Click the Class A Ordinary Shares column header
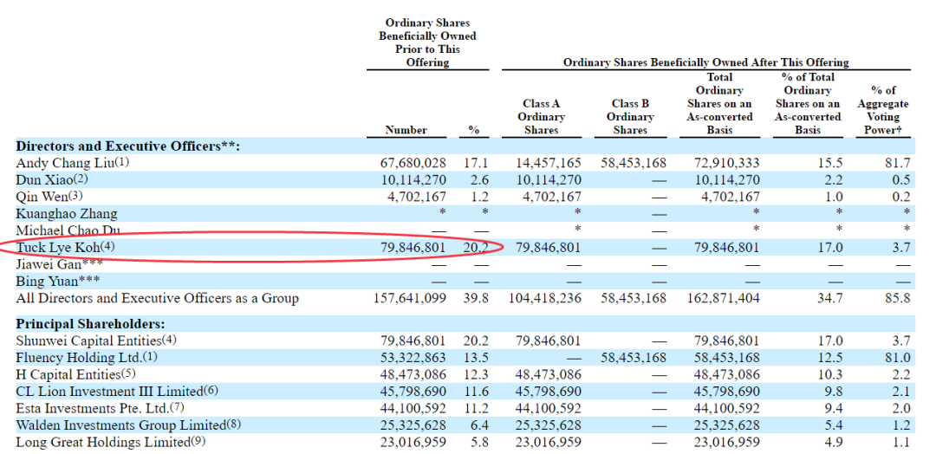Screen dimensions: 936x454 (x=541, y=116)
